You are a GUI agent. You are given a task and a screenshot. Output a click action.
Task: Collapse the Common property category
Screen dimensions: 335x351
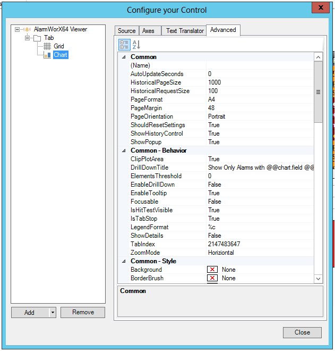(x=124, y=57)
